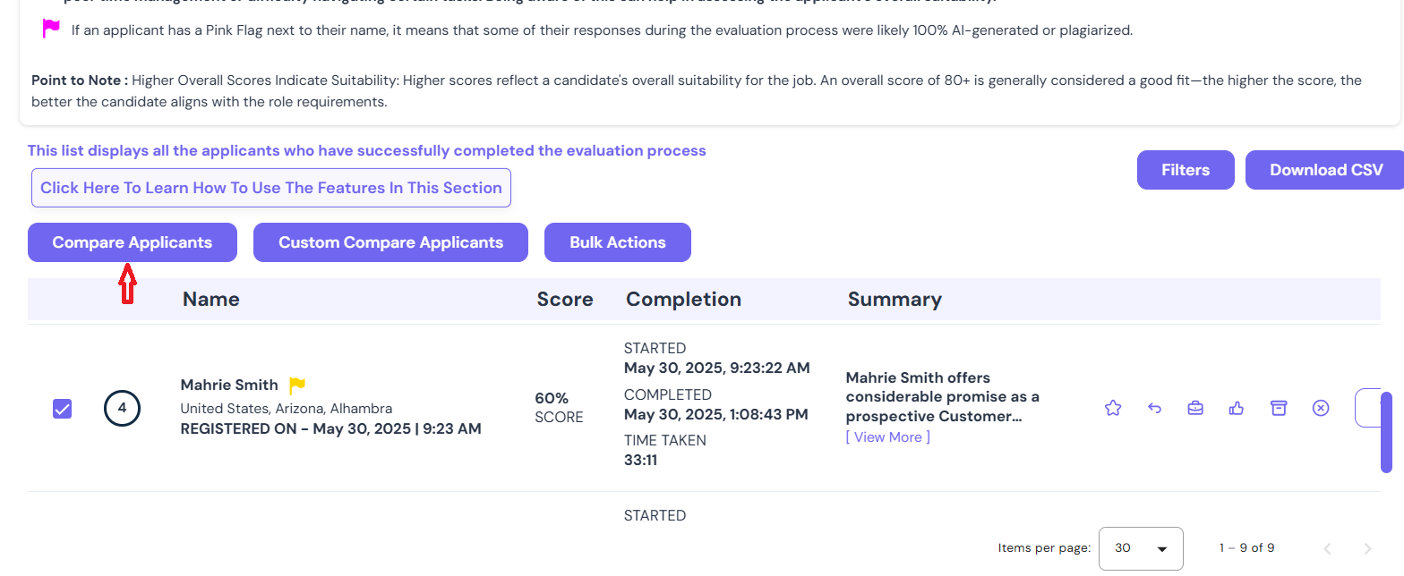This screenshot has width=1404, height=576.
Task: Open the Items per page dropdown
Action: 1140,548
